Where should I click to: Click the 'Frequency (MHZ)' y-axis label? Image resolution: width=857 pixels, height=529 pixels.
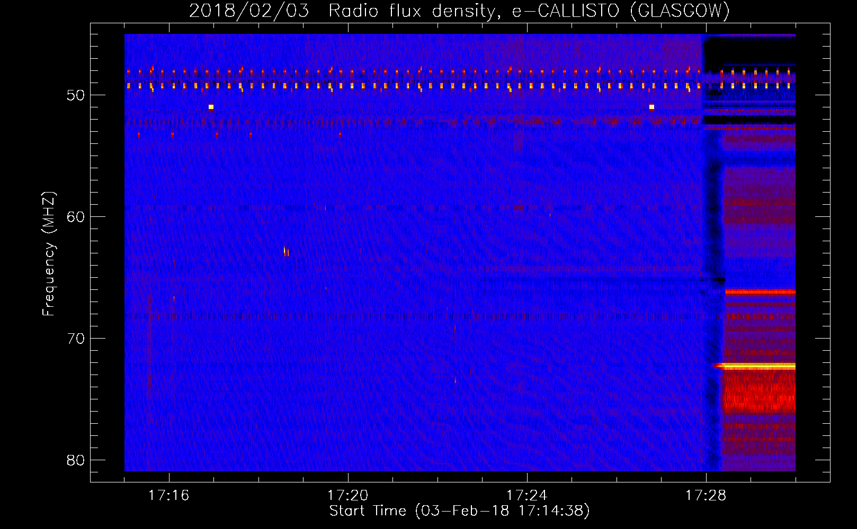coord(48,254)
